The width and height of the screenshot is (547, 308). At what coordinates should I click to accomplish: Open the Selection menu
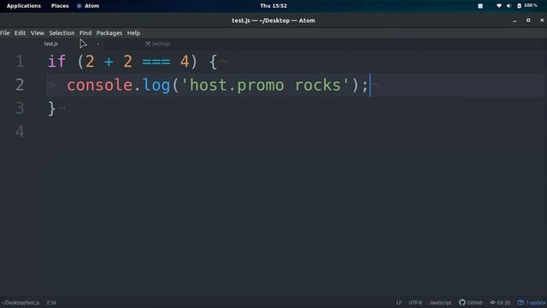pyautogui.click(x=62, y=33)
